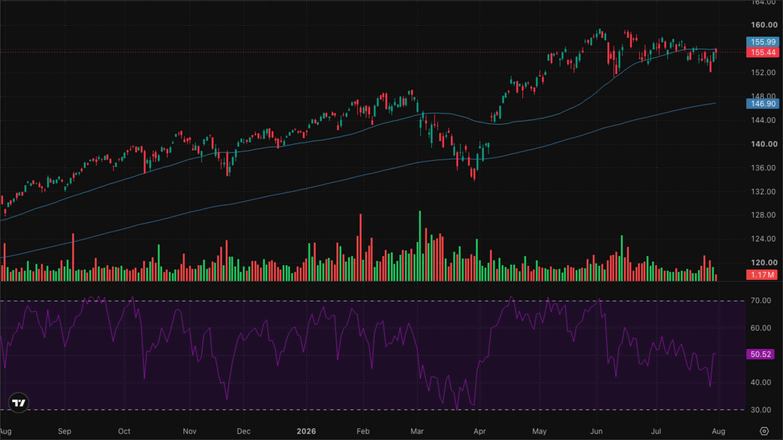This screenshot has height=440, width=783.
Task: Click the Oct label on time axis
Action: [124, 431]
